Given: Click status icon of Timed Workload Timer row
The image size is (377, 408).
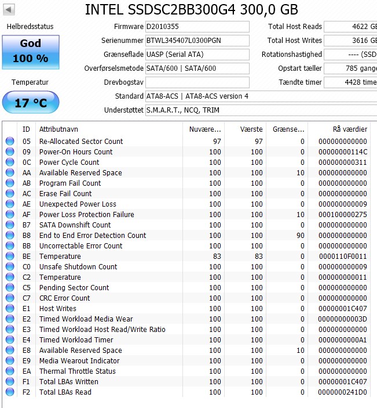Looking at the screenshot, I should point(10,340).
